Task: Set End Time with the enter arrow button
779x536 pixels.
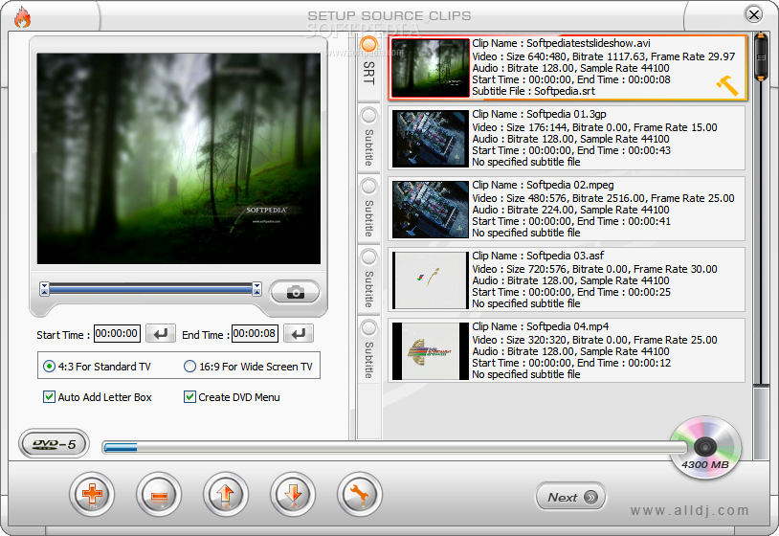Action: pyautogui.click(x=299, y=334)
